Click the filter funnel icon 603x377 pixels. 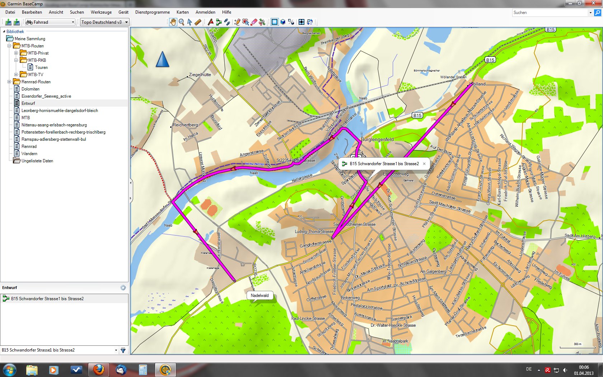pos(123,350)
